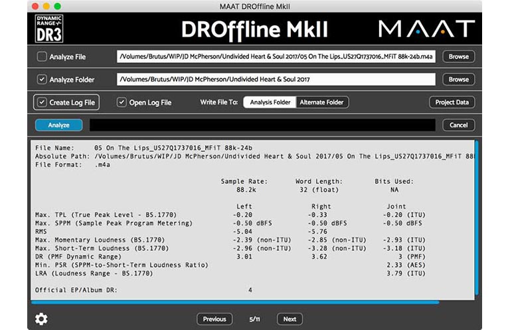
Task: Click the word length value '32 (float)'
Action: point(319,190)
